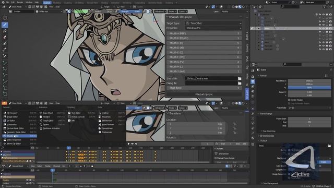This screenshot has width=334, height=188.
Task: Open folder browser for Sound file
Action: tap(240, 78)
